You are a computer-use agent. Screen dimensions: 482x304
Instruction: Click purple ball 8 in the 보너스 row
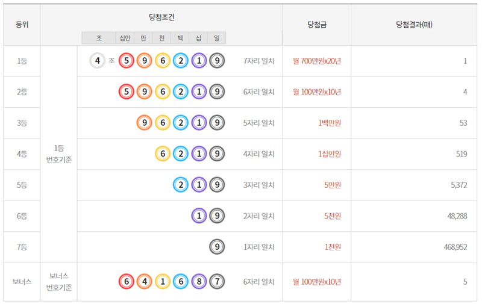199,281
